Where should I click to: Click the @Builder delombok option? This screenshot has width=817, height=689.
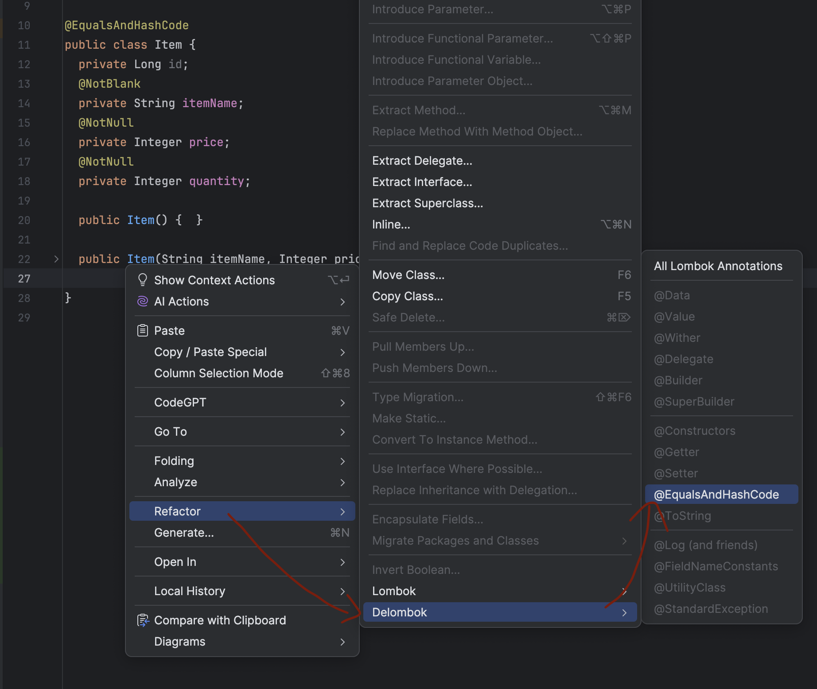pyautogui.click(x=721, y=380)
